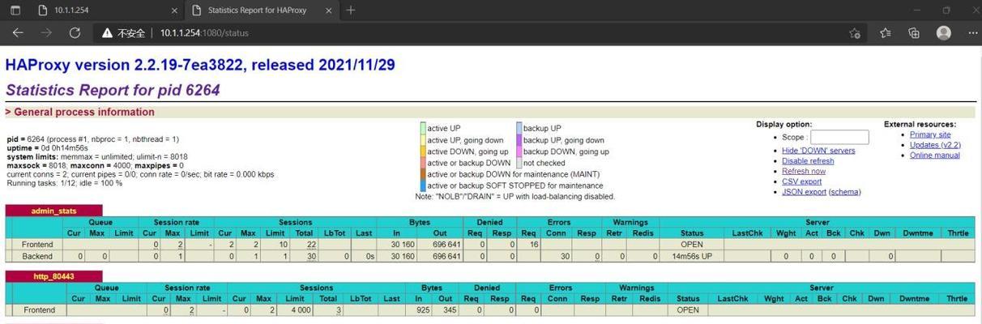
Task: Download stats via CSV export link
Action: (x=801, y=182)
